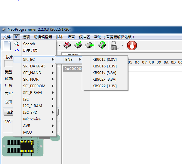
Task: Select KB902x [3.3V] chip
Action: coord(104,79)
